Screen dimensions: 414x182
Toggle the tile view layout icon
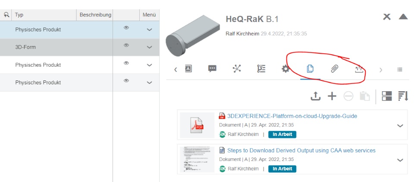click(387, 96)
